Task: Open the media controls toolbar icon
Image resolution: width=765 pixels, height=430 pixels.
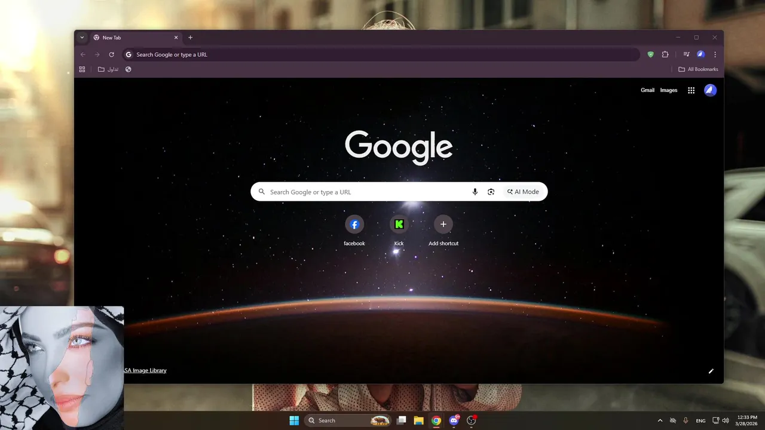Action: [687, 54]
